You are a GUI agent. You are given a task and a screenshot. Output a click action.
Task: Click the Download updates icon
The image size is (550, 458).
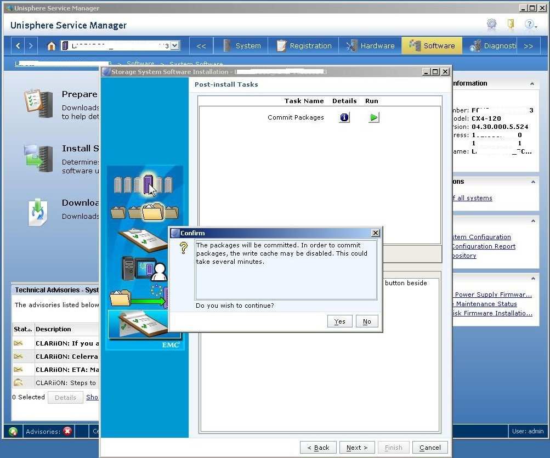(37, 212)
